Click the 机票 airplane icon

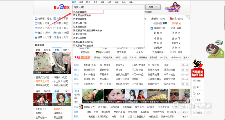36,37
